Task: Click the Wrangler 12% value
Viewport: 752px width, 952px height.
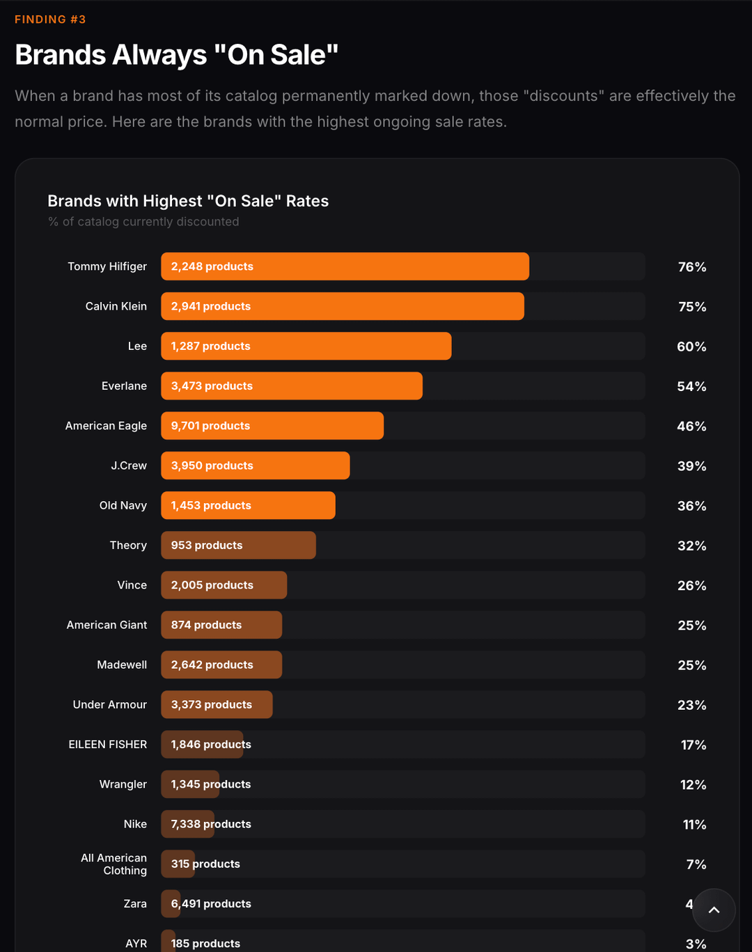Action: click(x=693, y=784)
